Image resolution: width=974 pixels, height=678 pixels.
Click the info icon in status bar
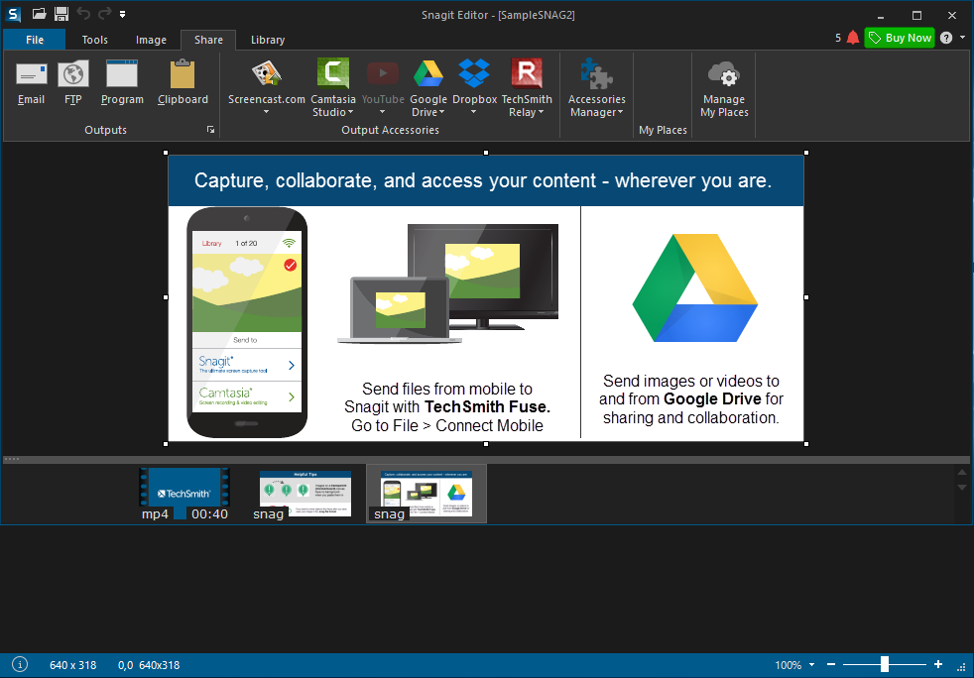(x=20, y=664)
